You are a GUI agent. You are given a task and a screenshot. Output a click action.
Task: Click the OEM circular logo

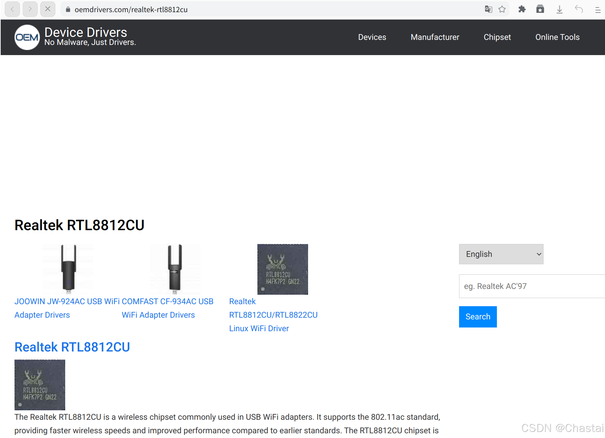pyautogui.click(x=27, y=37)
